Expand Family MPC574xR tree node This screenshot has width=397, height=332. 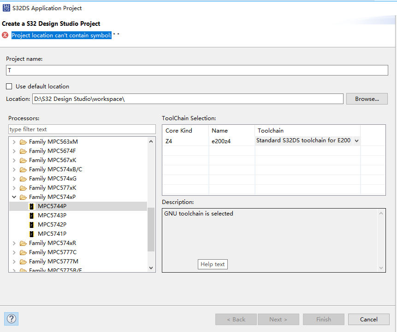coord(14,243)
